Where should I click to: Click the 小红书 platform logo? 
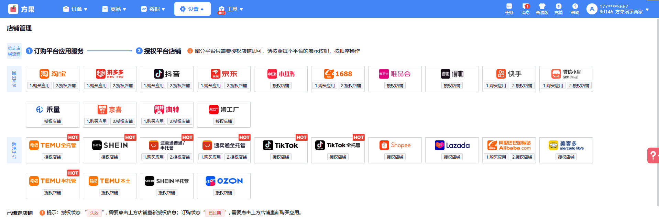[x=281, y=74]
